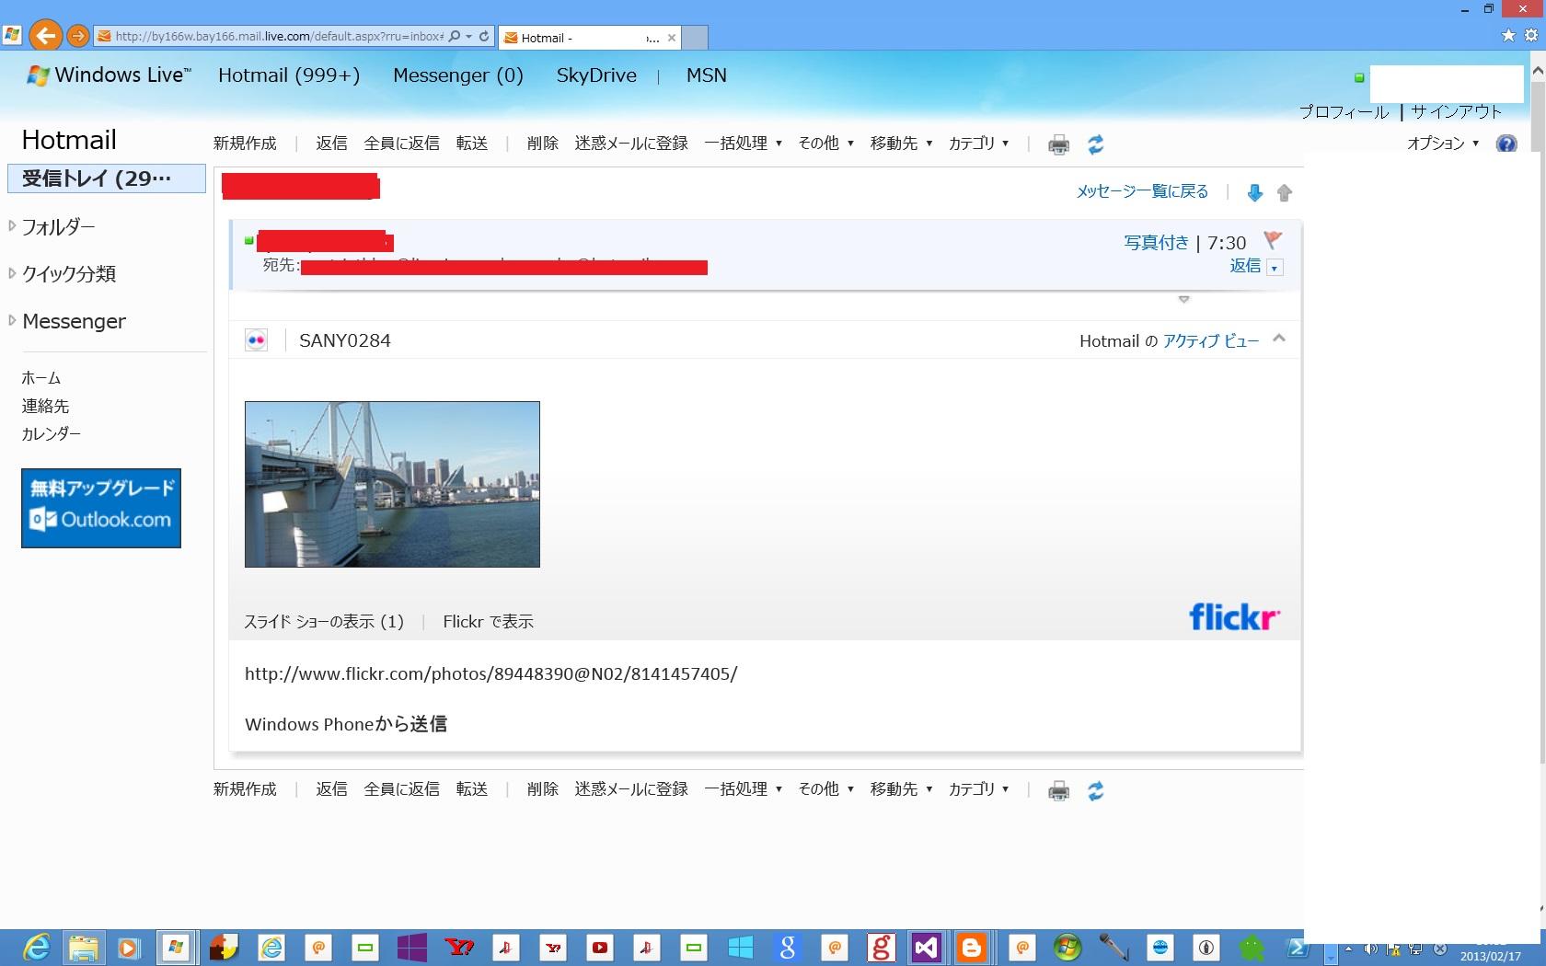The height and width of the screenshot is (966, 1546).
Task: Click カレンダー link in sidebar
Action: point(52,433)
